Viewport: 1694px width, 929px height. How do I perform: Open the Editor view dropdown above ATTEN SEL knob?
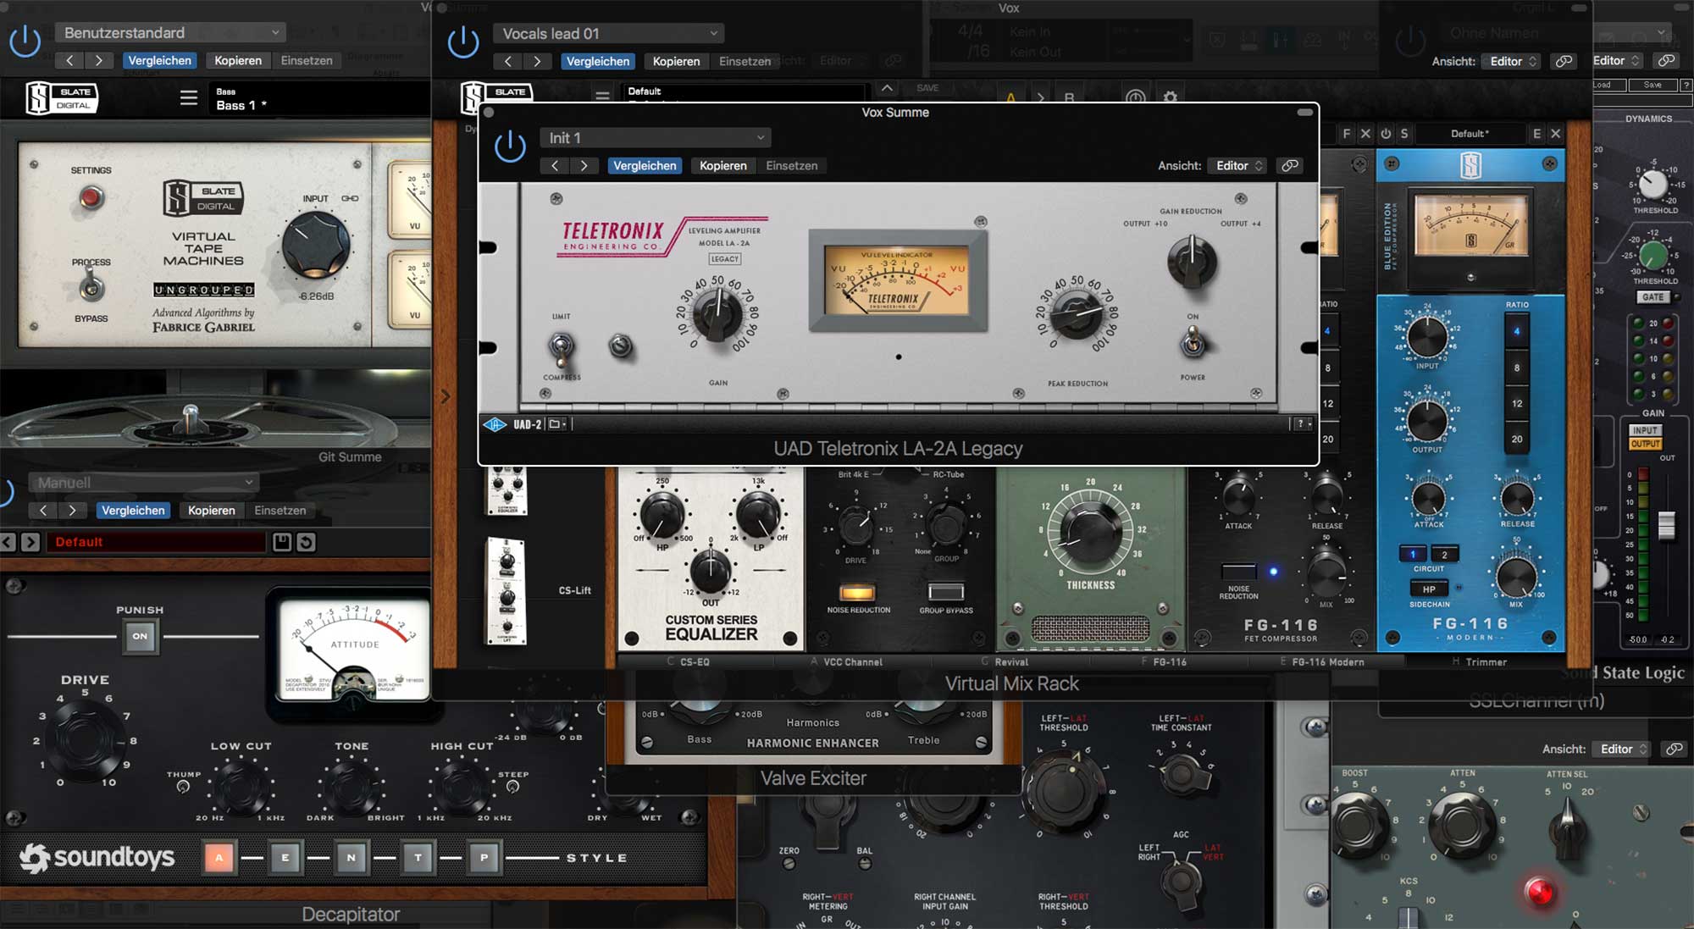pyautogui.click(x=1623, y=749)
